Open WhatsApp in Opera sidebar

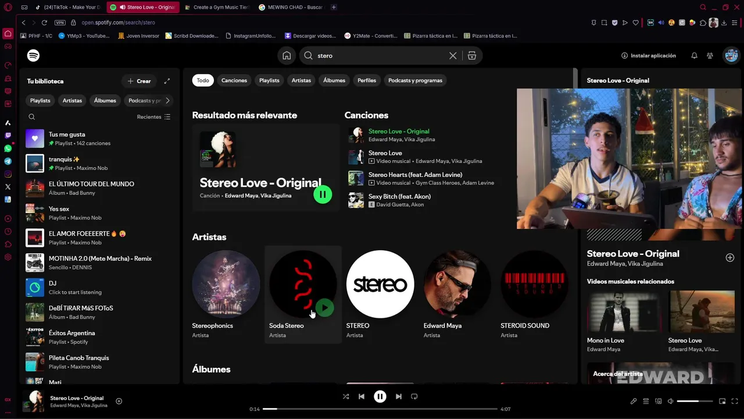pos(8,148)
